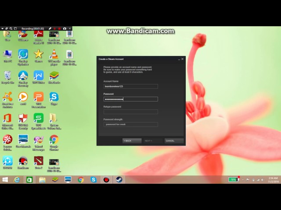Click the Bandicam magnifier search icon
This screenshot has width=281, height=210.
[11, 28]
